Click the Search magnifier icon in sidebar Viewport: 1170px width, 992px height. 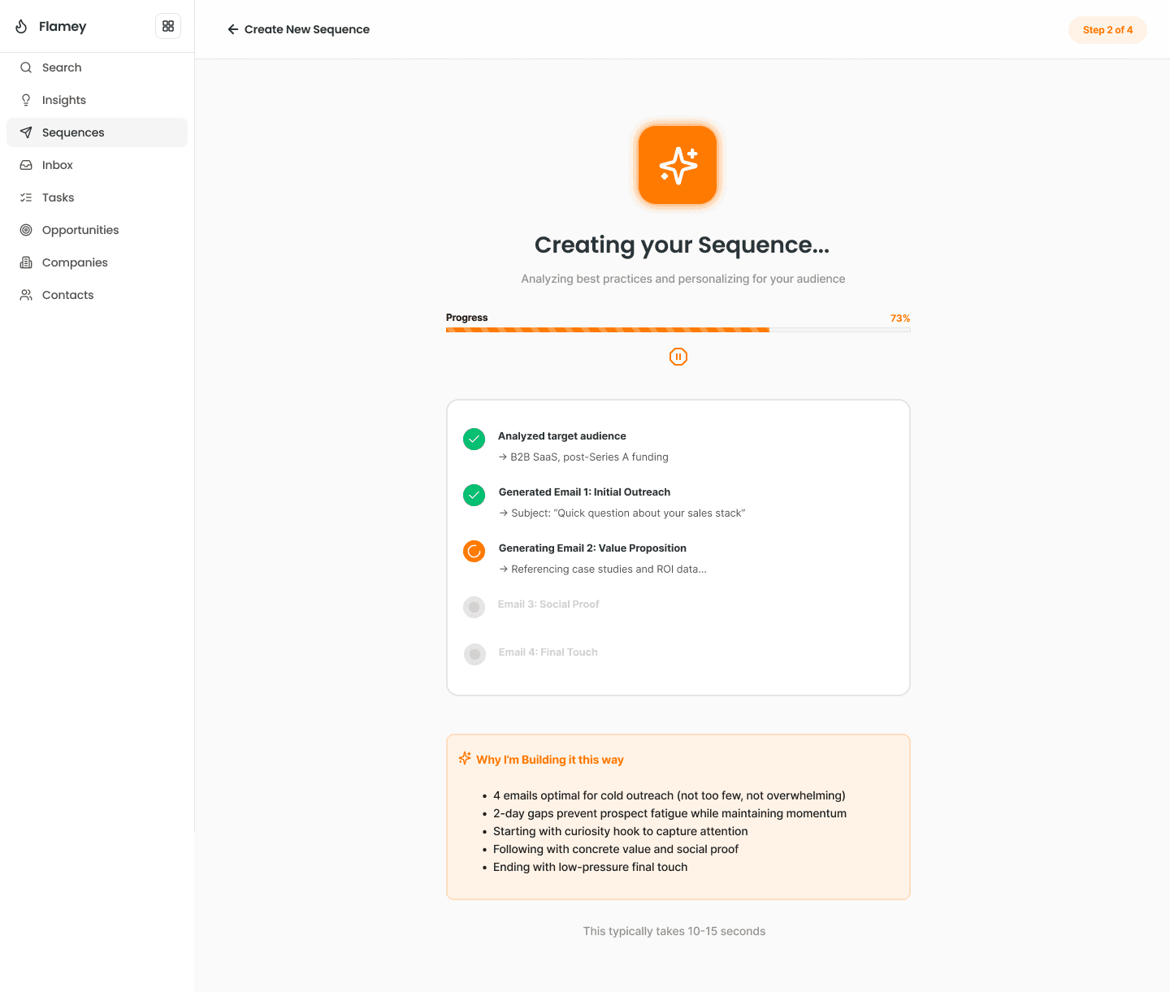26,67
